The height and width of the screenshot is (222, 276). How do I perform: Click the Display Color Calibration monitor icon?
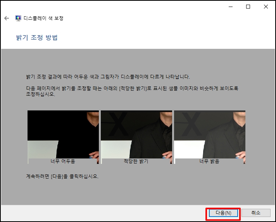[18, 18]
